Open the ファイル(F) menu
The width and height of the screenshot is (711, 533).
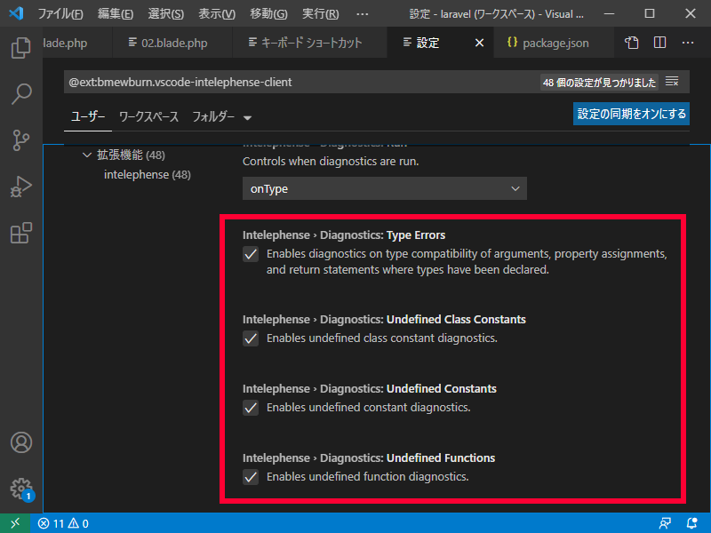coord(60,14)
